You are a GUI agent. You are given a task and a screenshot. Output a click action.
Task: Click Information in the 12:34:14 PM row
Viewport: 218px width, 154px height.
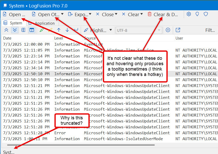[67, 68]
